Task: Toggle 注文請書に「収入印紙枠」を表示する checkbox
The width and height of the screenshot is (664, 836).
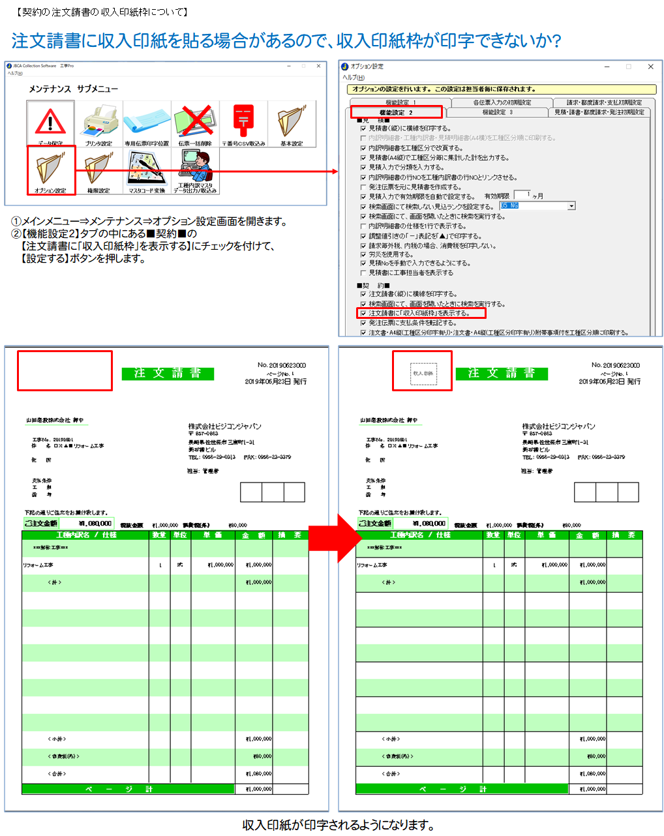Action: coord(363,314)
